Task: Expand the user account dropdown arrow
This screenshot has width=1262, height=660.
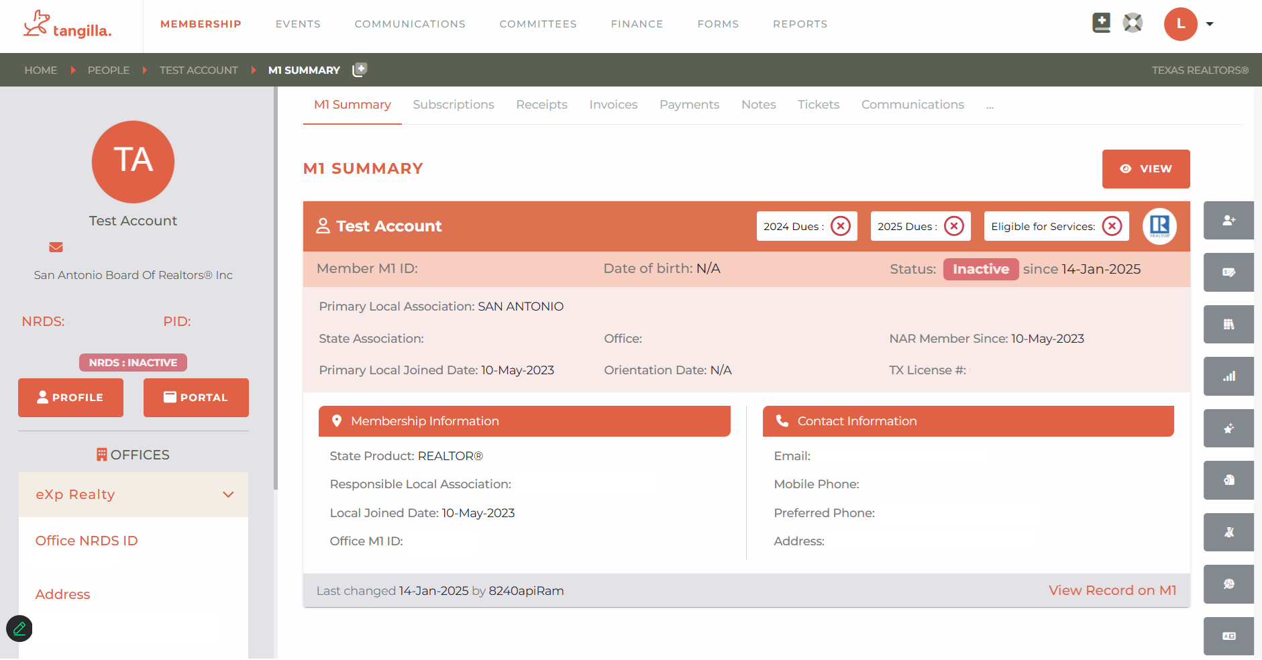Action: tap(1210, 24)
